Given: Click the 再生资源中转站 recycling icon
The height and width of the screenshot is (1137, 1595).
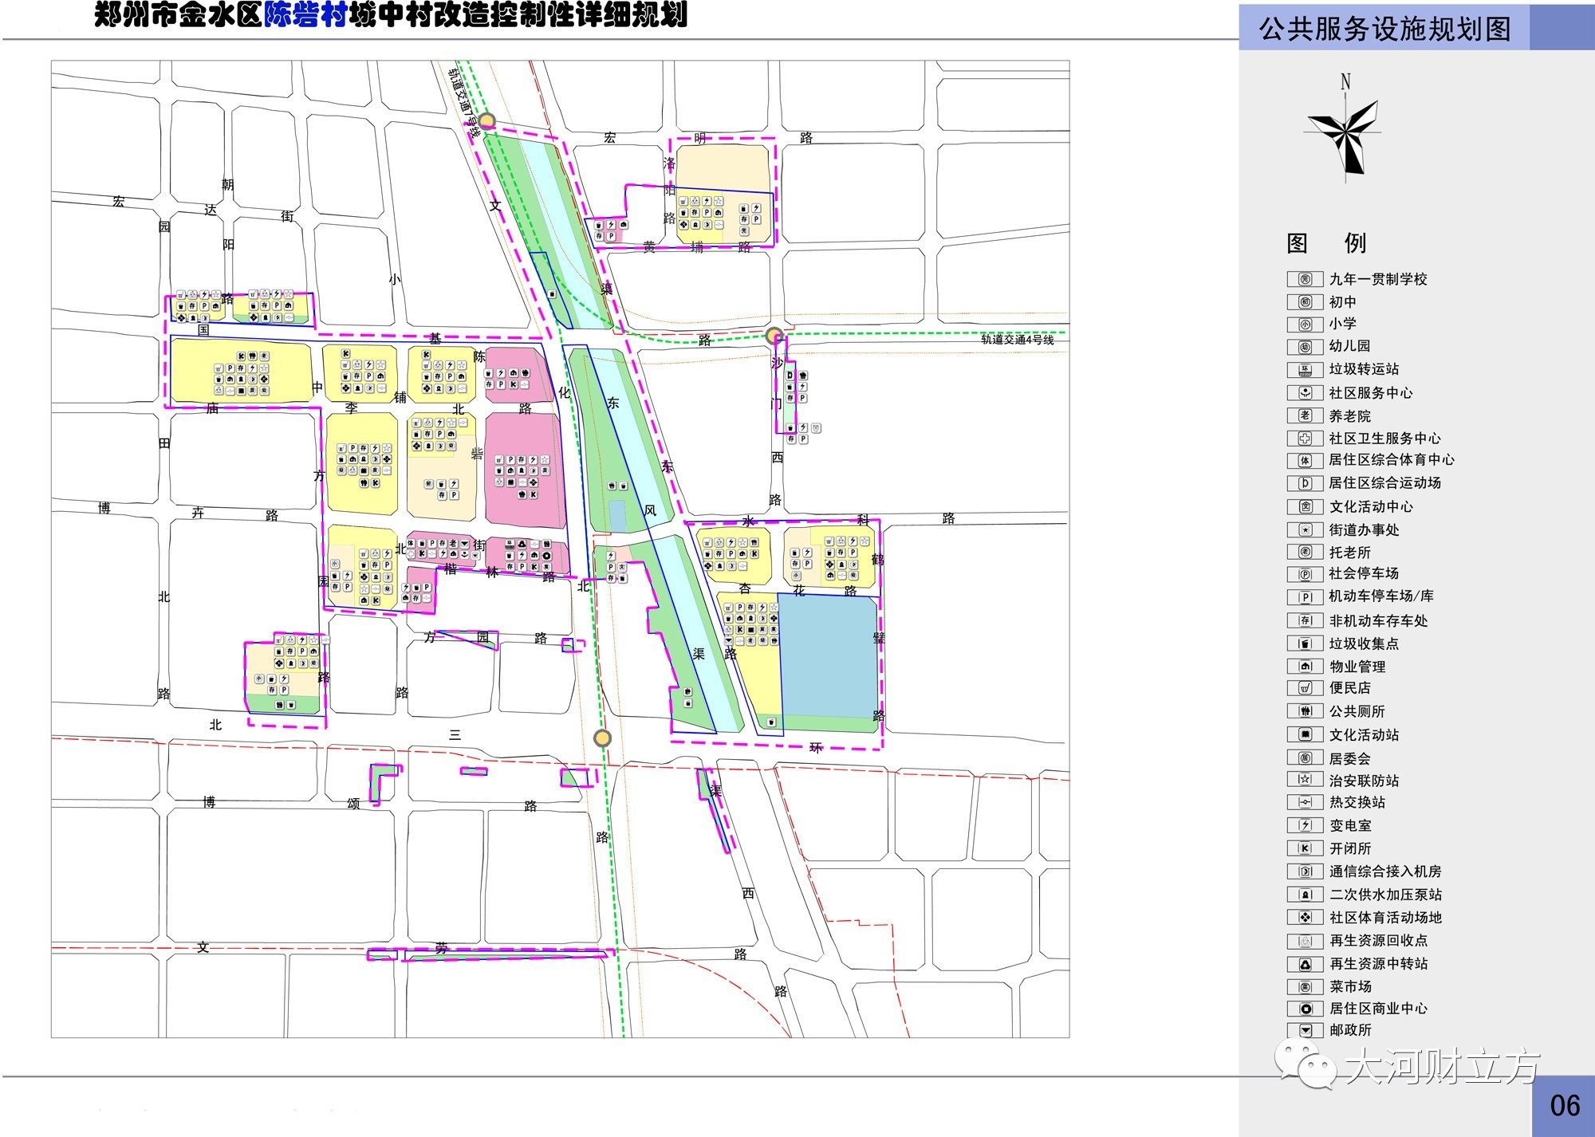Looking at the screenshot, I should coord(1305,964).
